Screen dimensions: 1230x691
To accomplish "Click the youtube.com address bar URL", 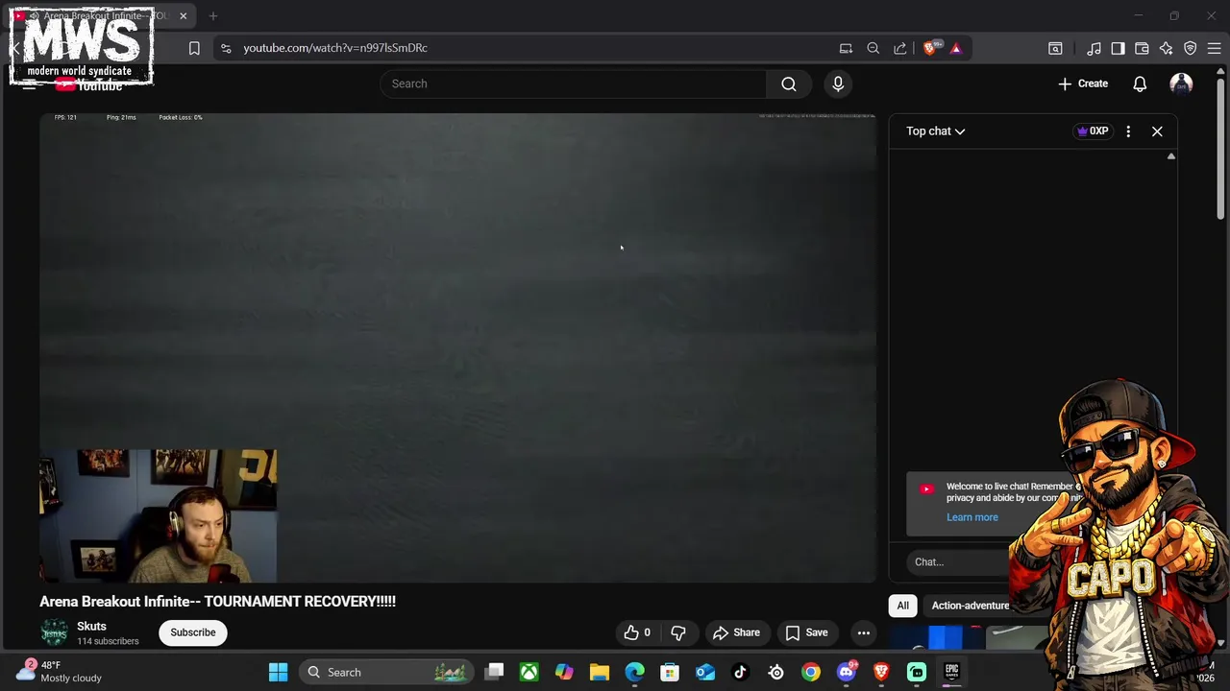I will click(x=335, y=48).
